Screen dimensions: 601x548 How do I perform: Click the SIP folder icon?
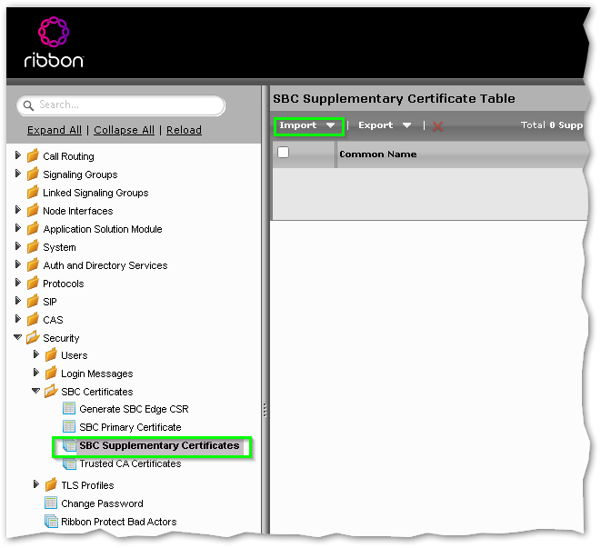[x=33, y=301]
